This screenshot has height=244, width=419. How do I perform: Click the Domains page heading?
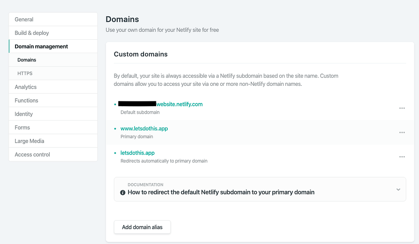(122, 19)
